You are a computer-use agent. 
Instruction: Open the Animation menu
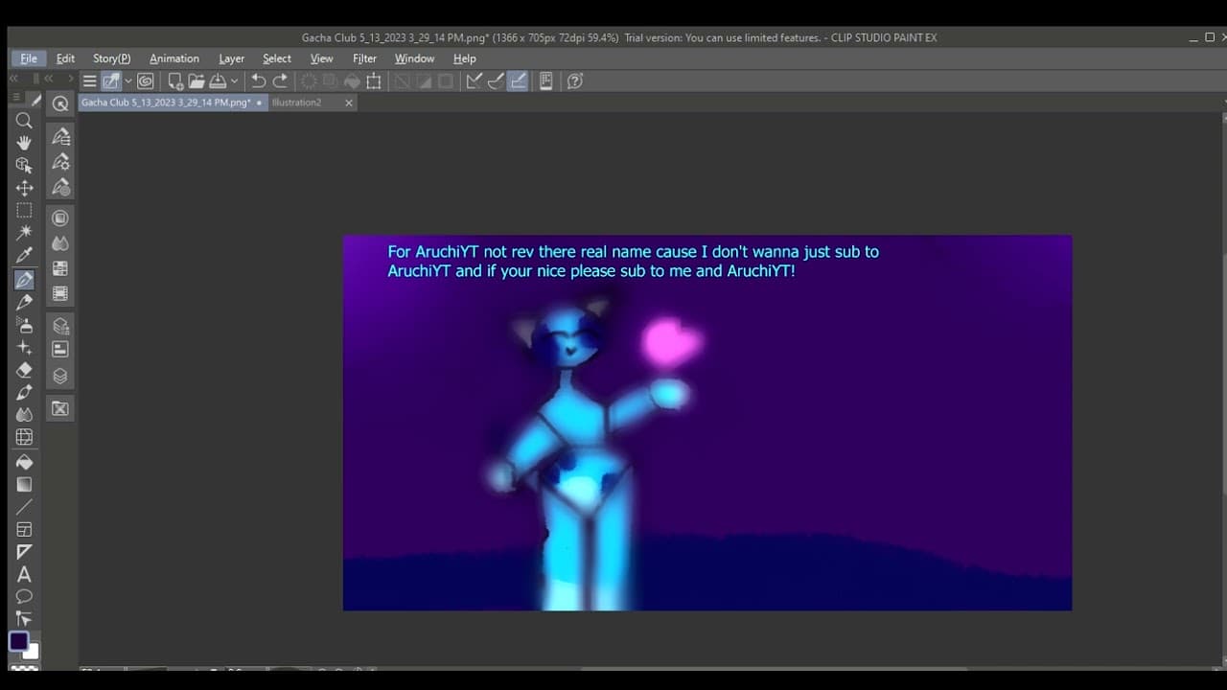point(174,58)
